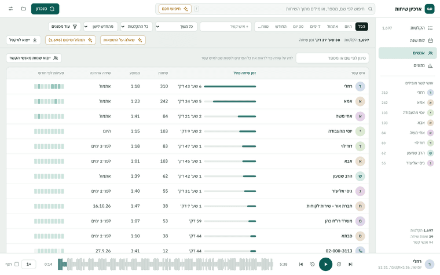The image size is (440, 275).
Task: Select אבא in top contacts sidebar
Action: point(408,123)
